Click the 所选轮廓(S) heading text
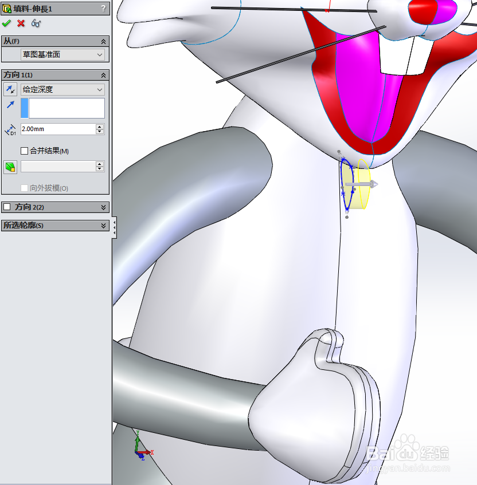The height and width of the screenshot is (485, 477). click(x=24, y=226)
